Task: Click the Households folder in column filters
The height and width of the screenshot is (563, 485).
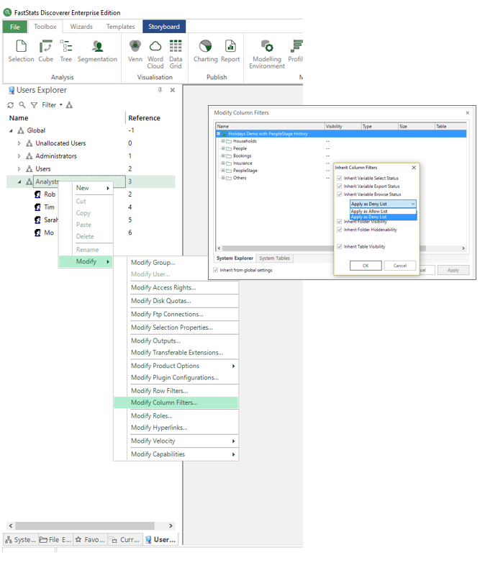Action: (245, 141)
